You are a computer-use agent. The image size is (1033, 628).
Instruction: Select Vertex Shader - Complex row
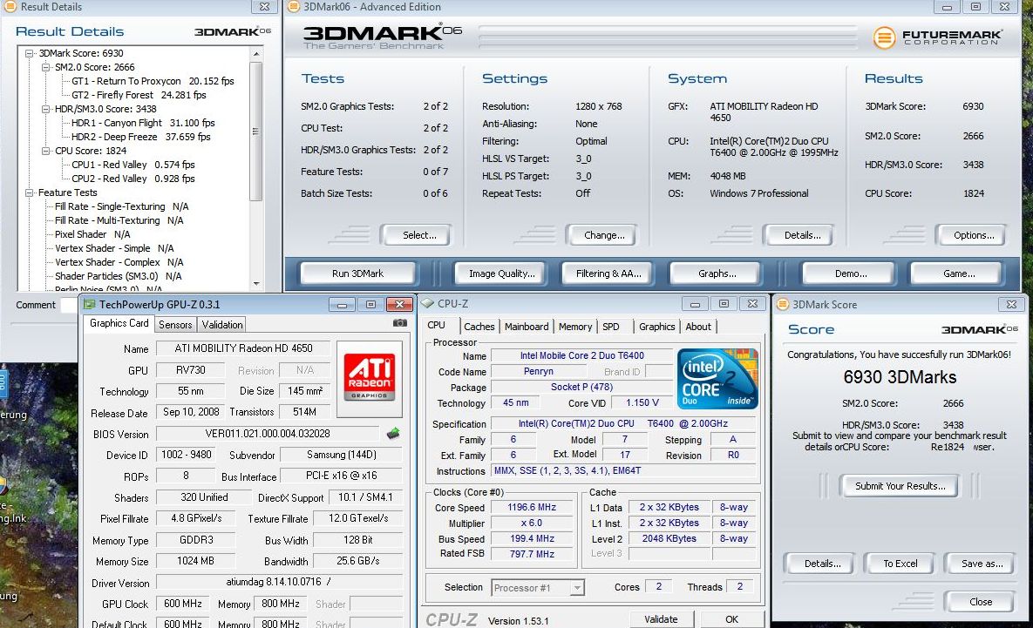tap(119, 262)
